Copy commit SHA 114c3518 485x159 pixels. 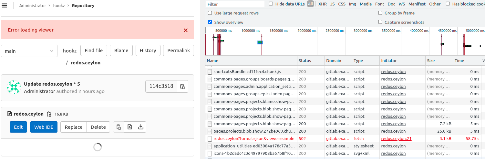pyautogui.click(x=182, y=86)
